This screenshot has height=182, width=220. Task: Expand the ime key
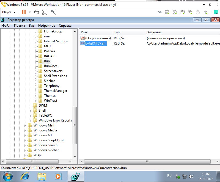coord(35,37)
